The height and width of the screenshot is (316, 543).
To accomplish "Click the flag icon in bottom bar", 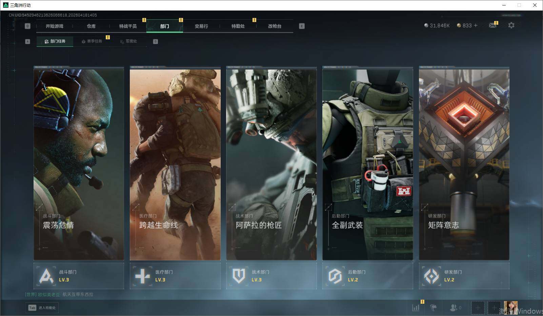I will pos(433,308).
